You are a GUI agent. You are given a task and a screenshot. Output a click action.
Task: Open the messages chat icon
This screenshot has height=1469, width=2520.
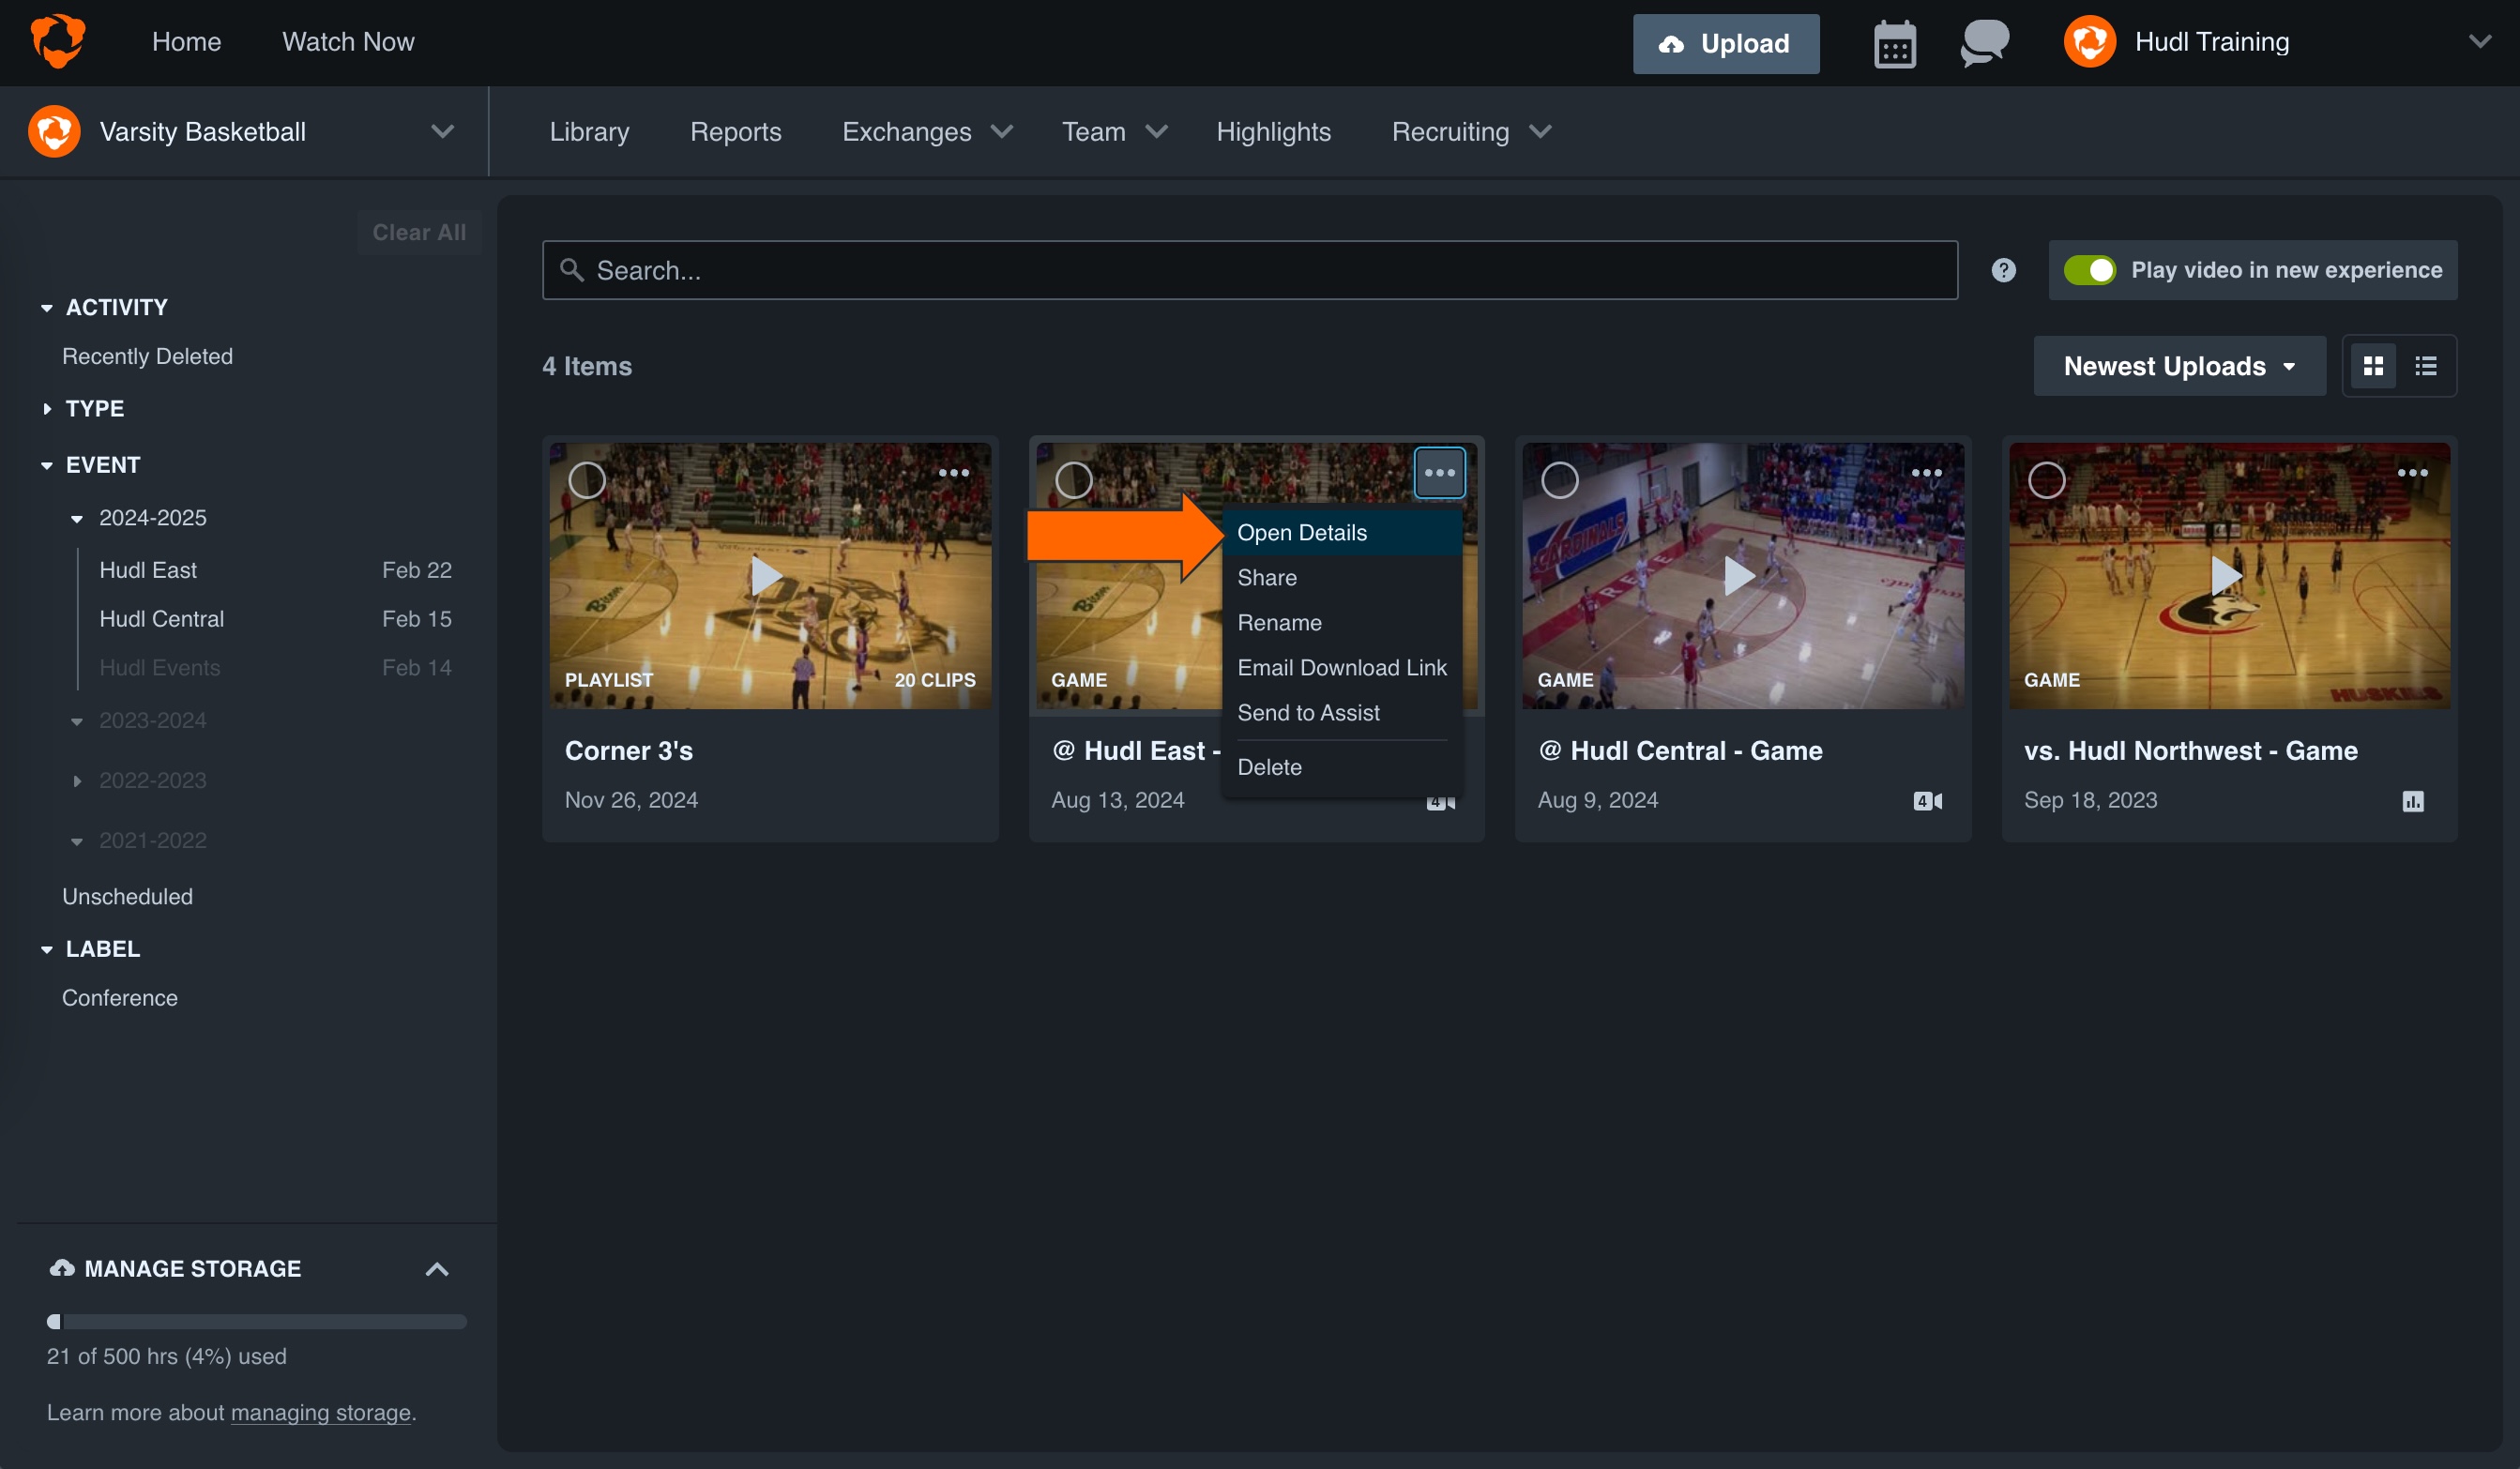click(1983, 42)
